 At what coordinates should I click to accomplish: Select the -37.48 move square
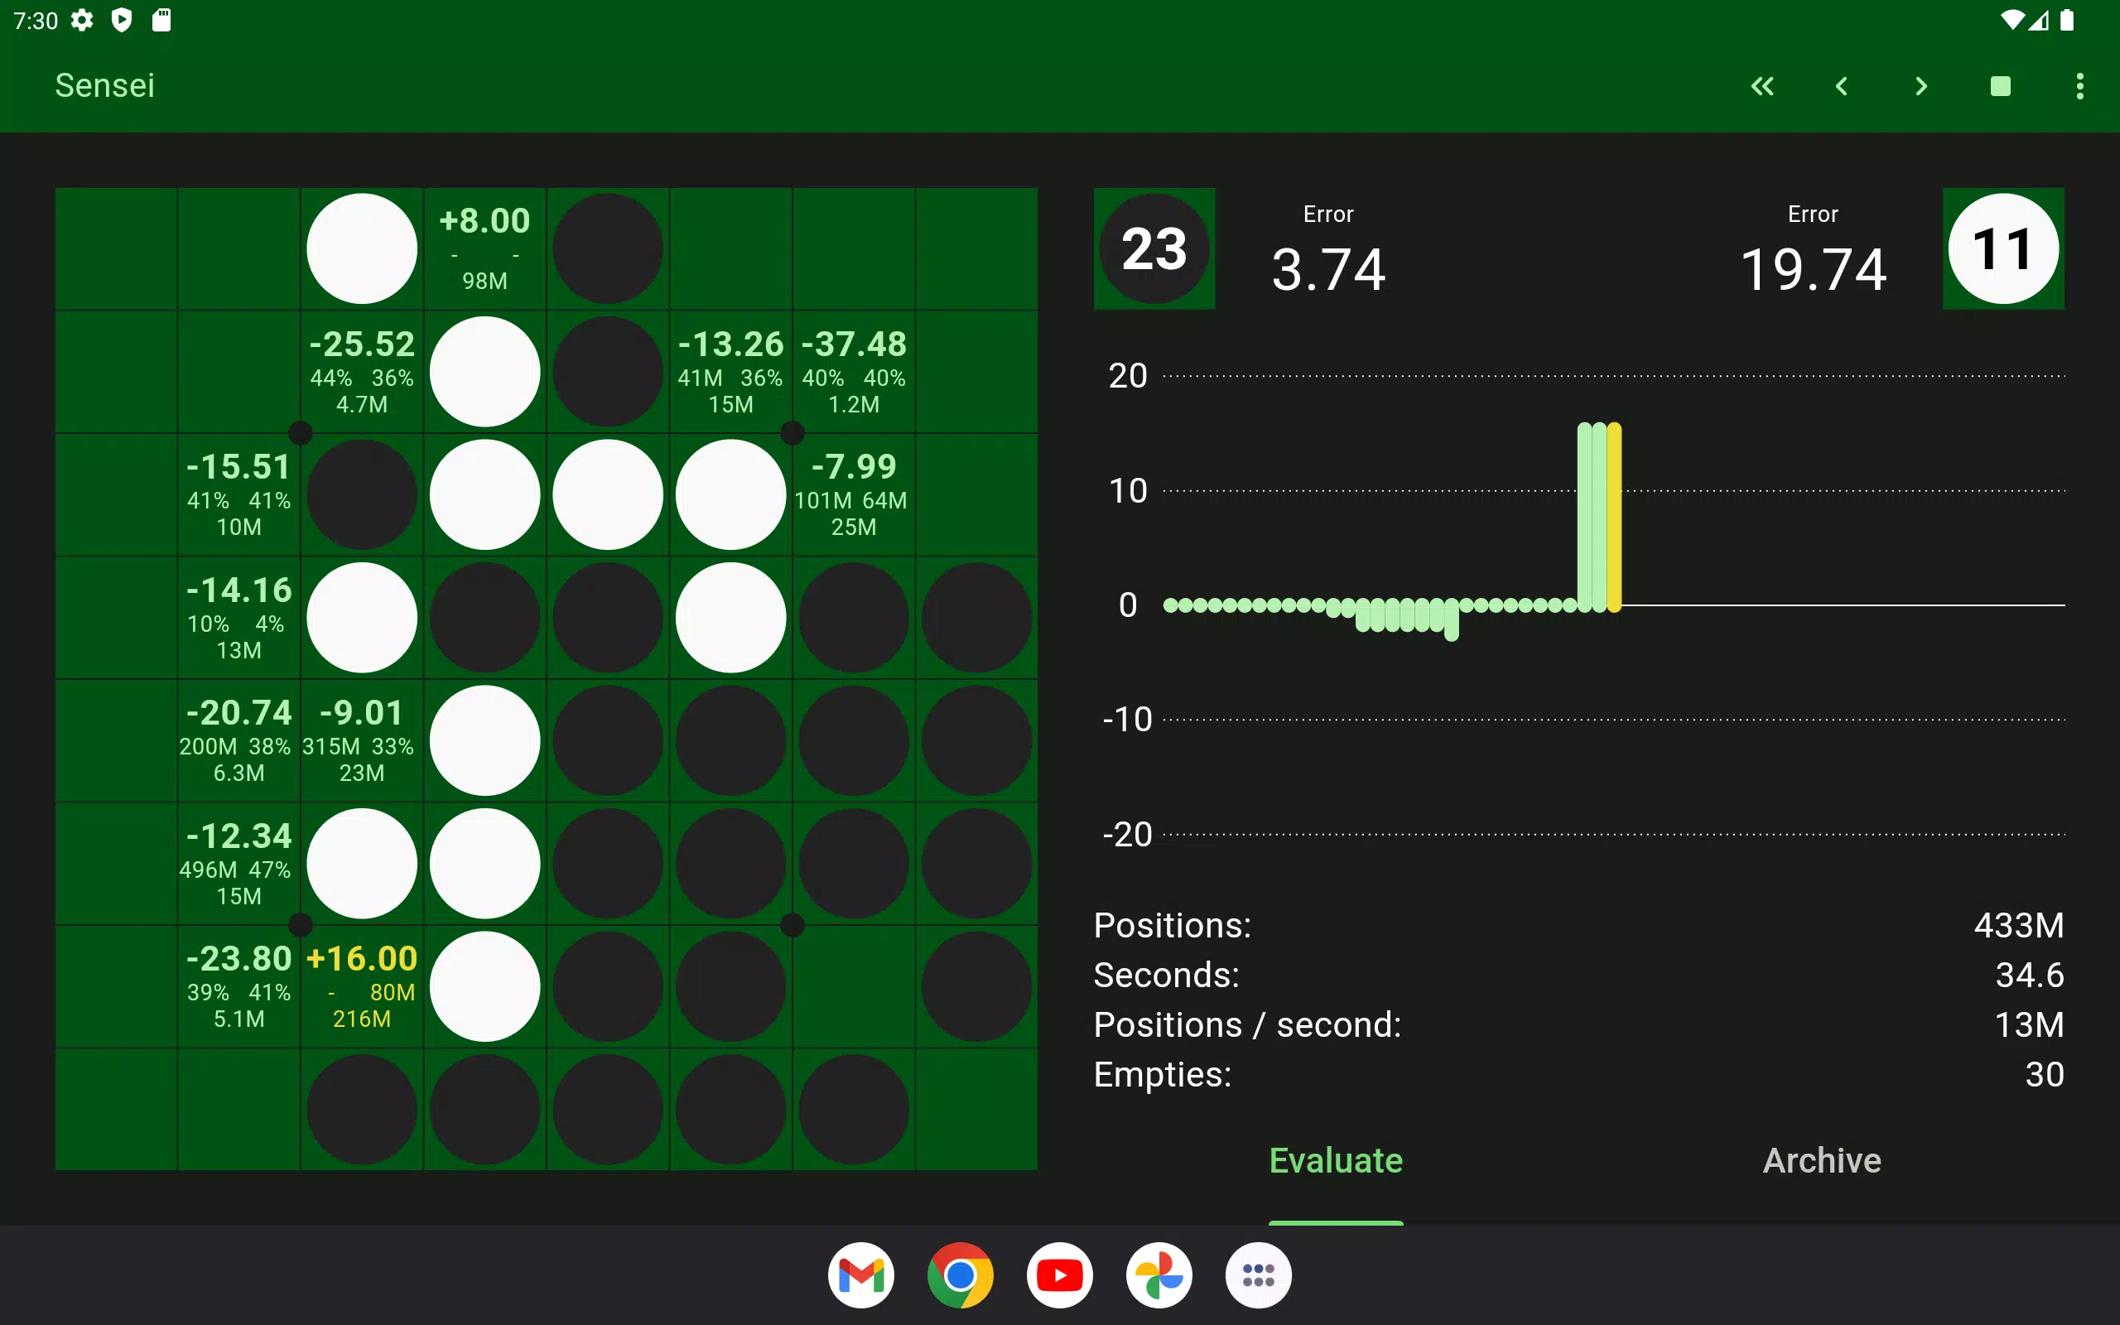point(853,372)
